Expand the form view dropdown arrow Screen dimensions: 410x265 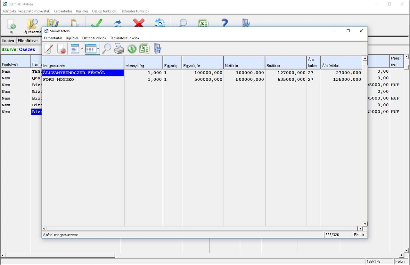pos(82,49)
